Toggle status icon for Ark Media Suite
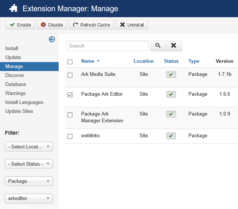 coord(171,74)
